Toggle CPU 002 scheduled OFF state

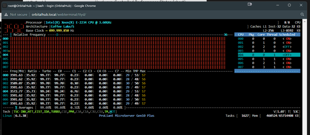tap(287, 47)
